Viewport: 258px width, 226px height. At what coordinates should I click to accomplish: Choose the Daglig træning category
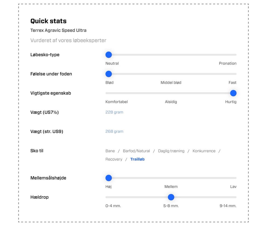click(x=171, y=151)
